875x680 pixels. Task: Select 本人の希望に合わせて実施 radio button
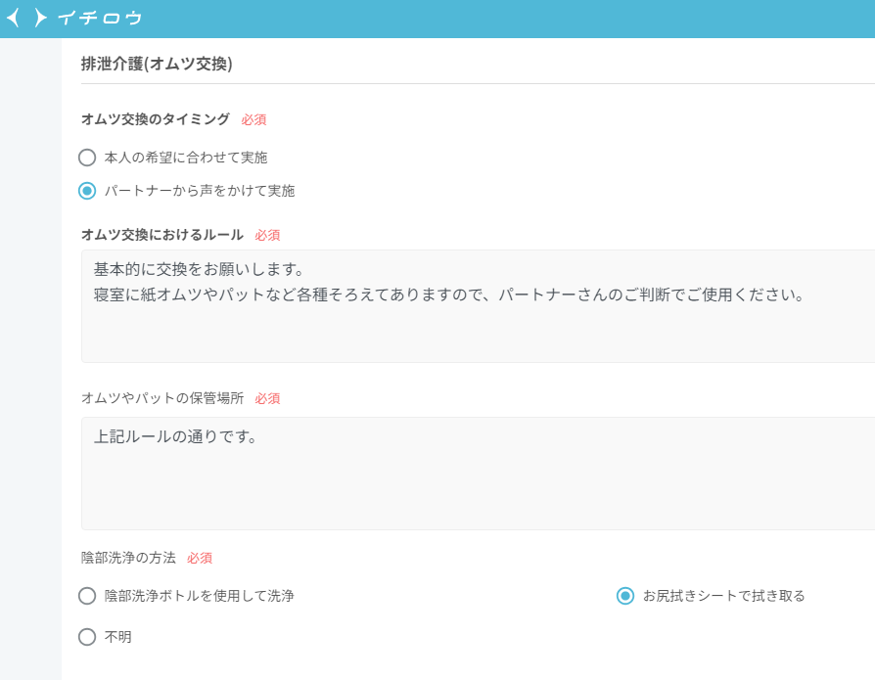87,158
